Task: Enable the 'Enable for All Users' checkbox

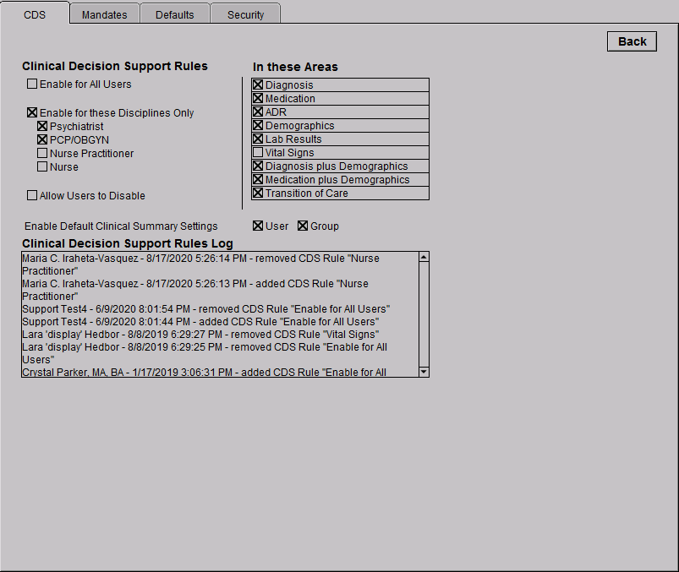Action: click(x=32, y=84)
